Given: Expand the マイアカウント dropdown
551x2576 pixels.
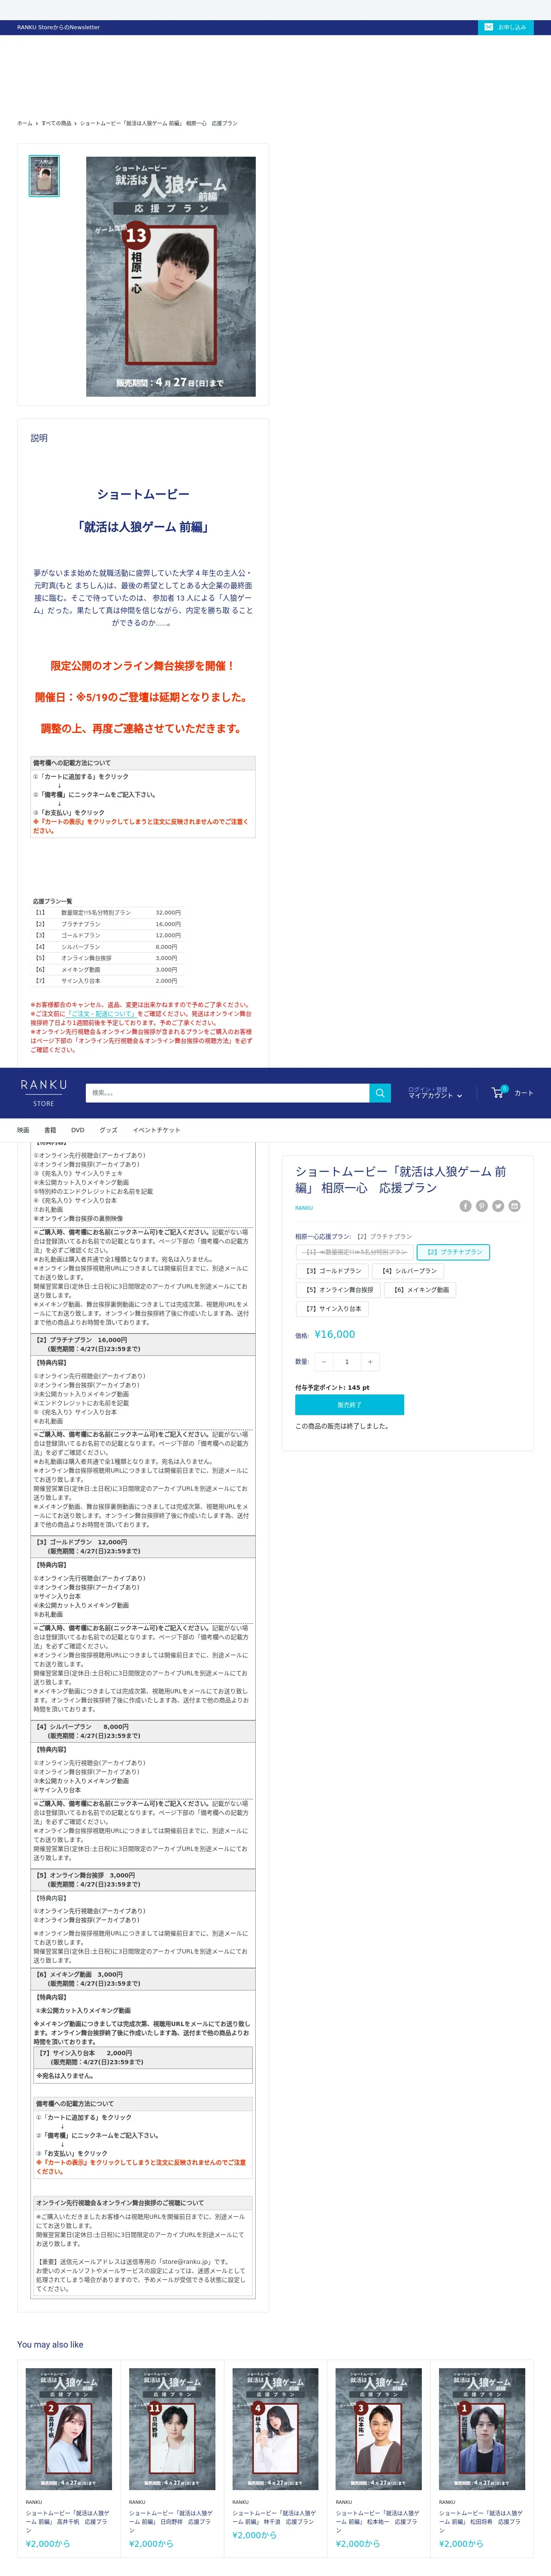Looking at the screenshot, I should [x=435, y=1096].
